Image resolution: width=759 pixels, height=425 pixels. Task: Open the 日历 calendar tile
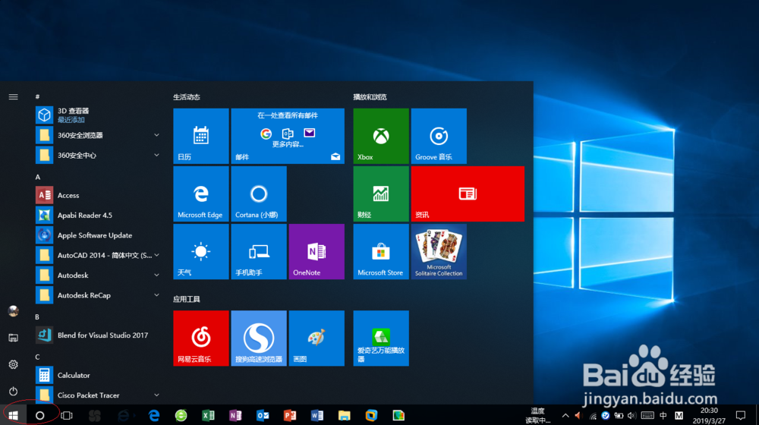(x=201, y=136)
